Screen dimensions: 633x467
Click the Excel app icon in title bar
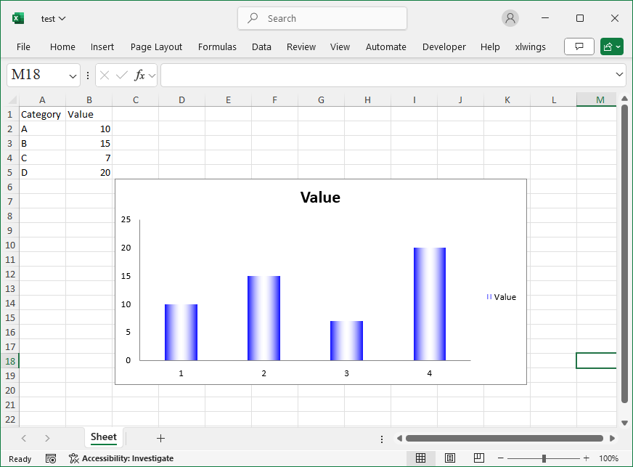point(17,18)
